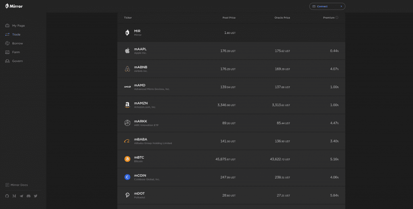Click the Trade arrows icon
The width and height of the screenshot is (413, 209).
coord(7,35)
